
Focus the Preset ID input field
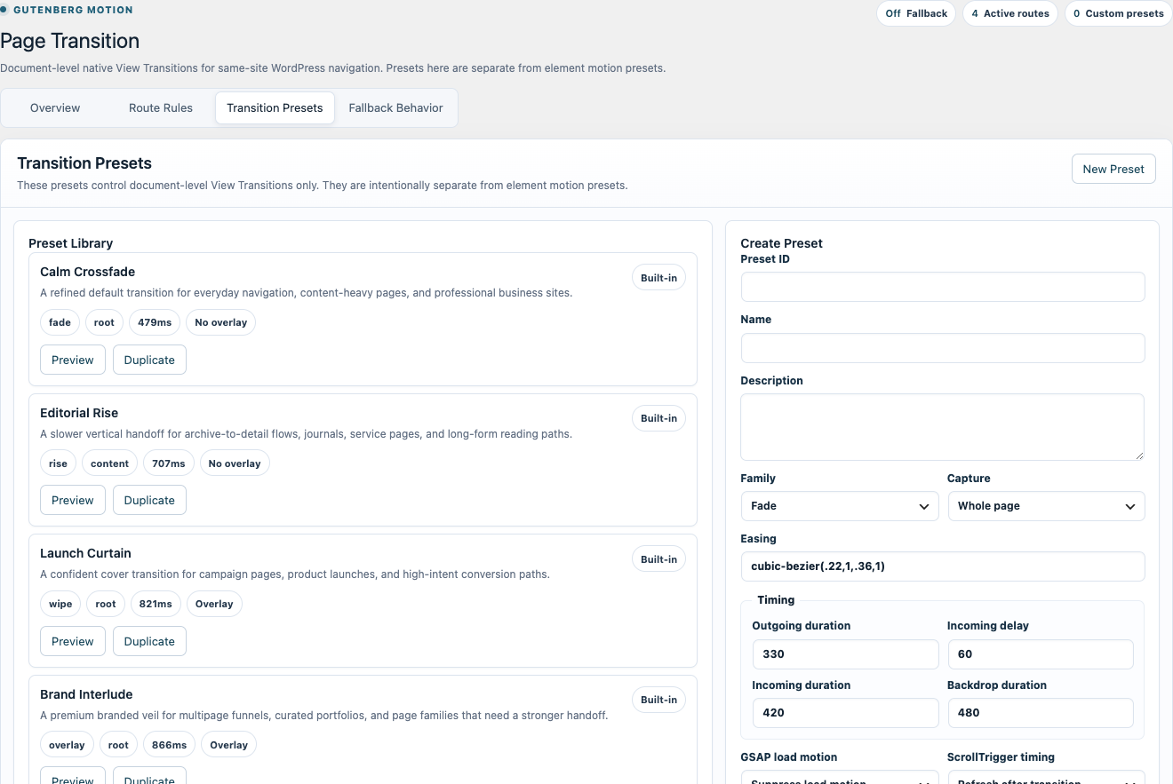[x=943, y=287]
